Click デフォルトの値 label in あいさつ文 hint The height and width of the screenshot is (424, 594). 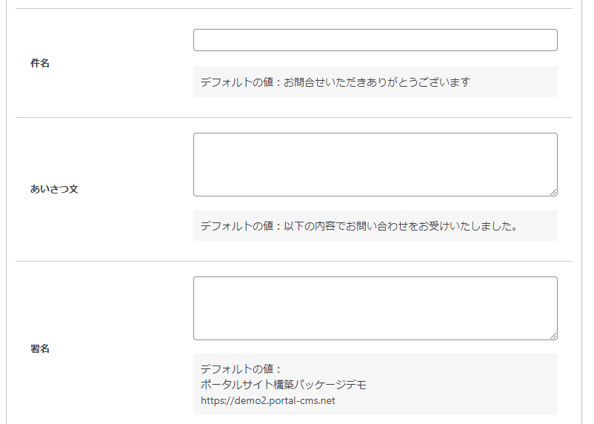point(237,226)
